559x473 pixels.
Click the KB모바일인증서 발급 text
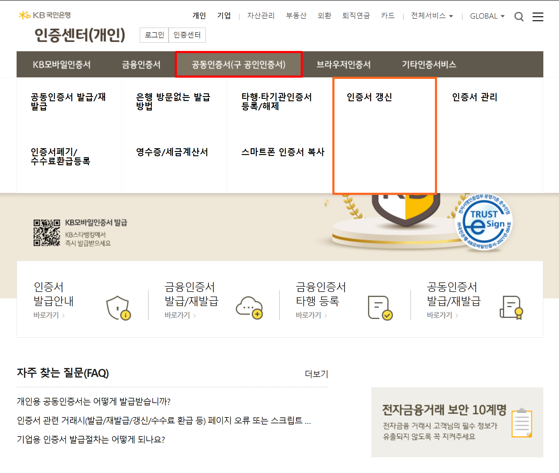point(96,223)
